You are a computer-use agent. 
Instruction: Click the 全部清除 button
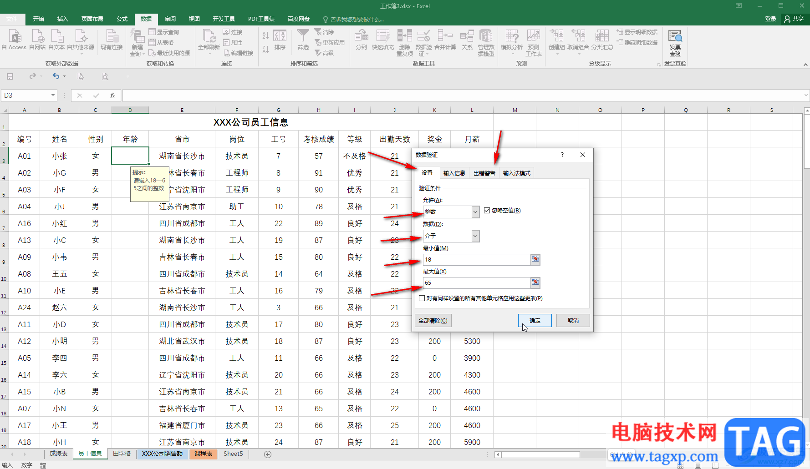point(433,321)
